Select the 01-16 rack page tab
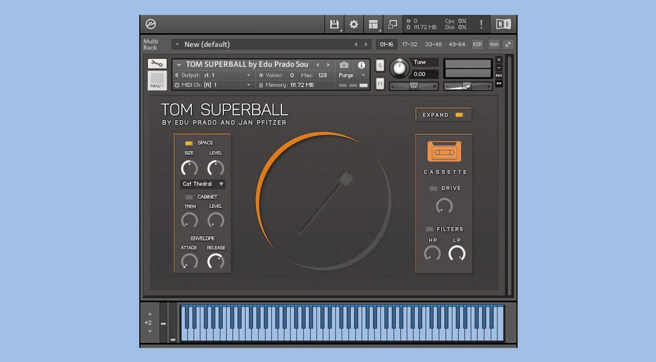This screenshot has height=362, width=656. tap(386, 44)
